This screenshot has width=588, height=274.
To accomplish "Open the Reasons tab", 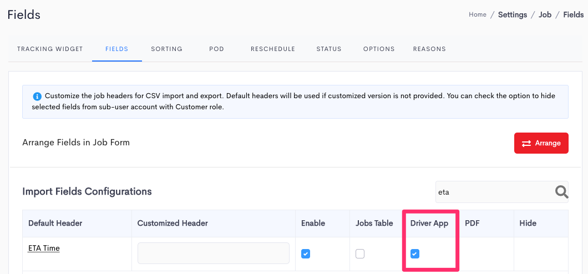I will point(429,49).
